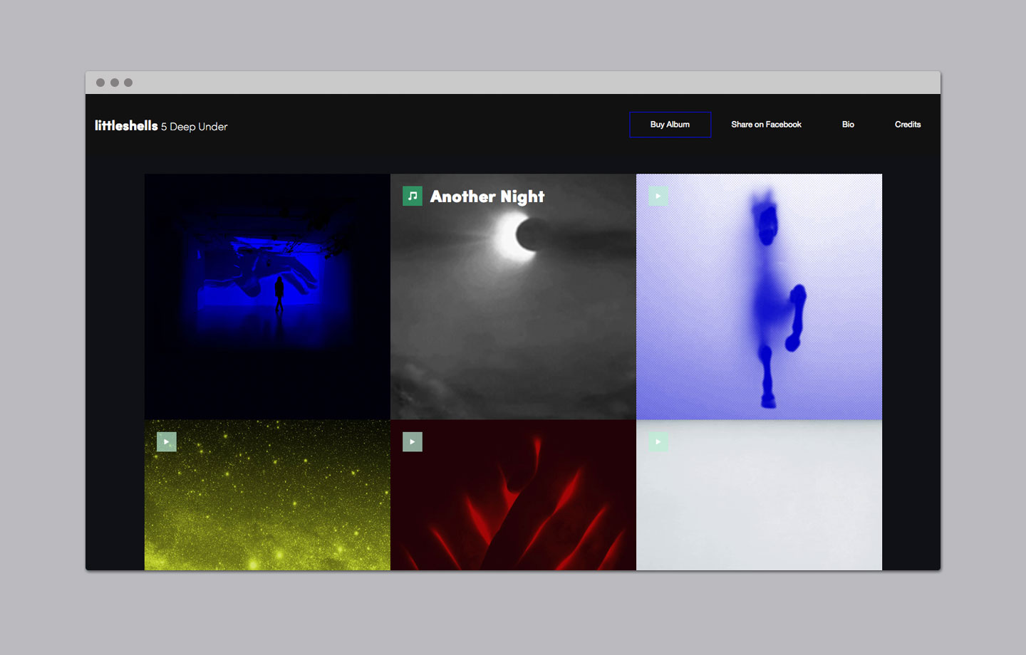Screen dimensions: 1026x655
Task: Hit the play icon on the red tile
Action: coord(413,442)
